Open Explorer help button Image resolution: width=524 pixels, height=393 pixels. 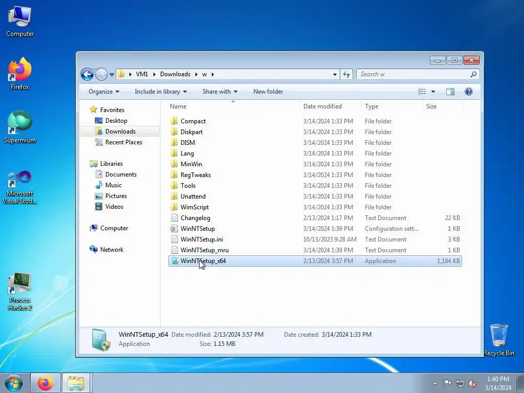point(469,92)
